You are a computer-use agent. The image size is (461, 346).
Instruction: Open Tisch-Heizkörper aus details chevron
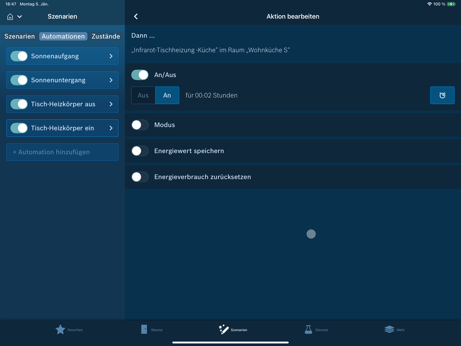[x=111, y=104]
